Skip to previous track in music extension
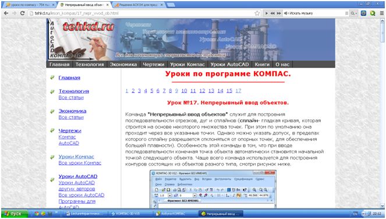 pos(272,13)
